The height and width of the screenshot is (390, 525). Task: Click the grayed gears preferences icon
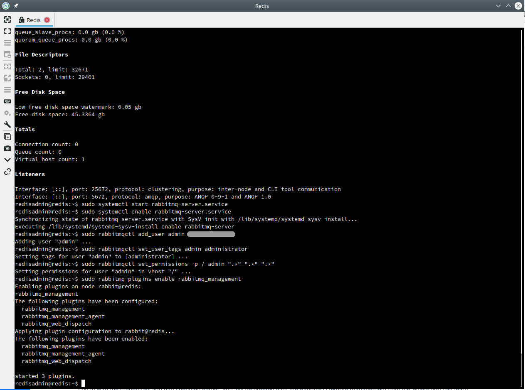[7, 113]
